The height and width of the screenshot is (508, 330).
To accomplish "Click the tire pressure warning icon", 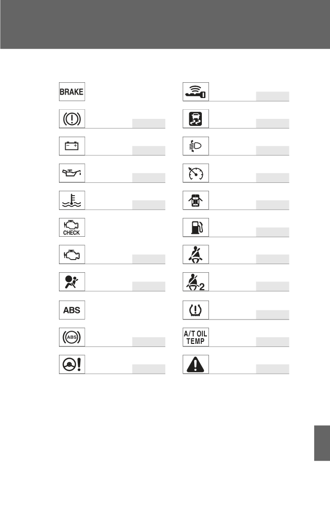I will tap(196, 310).
